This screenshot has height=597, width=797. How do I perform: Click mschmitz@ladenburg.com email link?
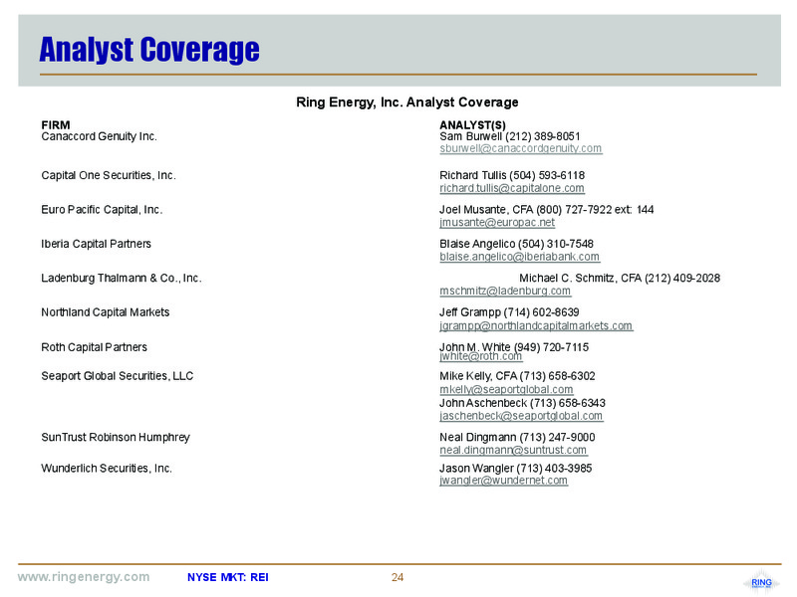click(505, 291)
